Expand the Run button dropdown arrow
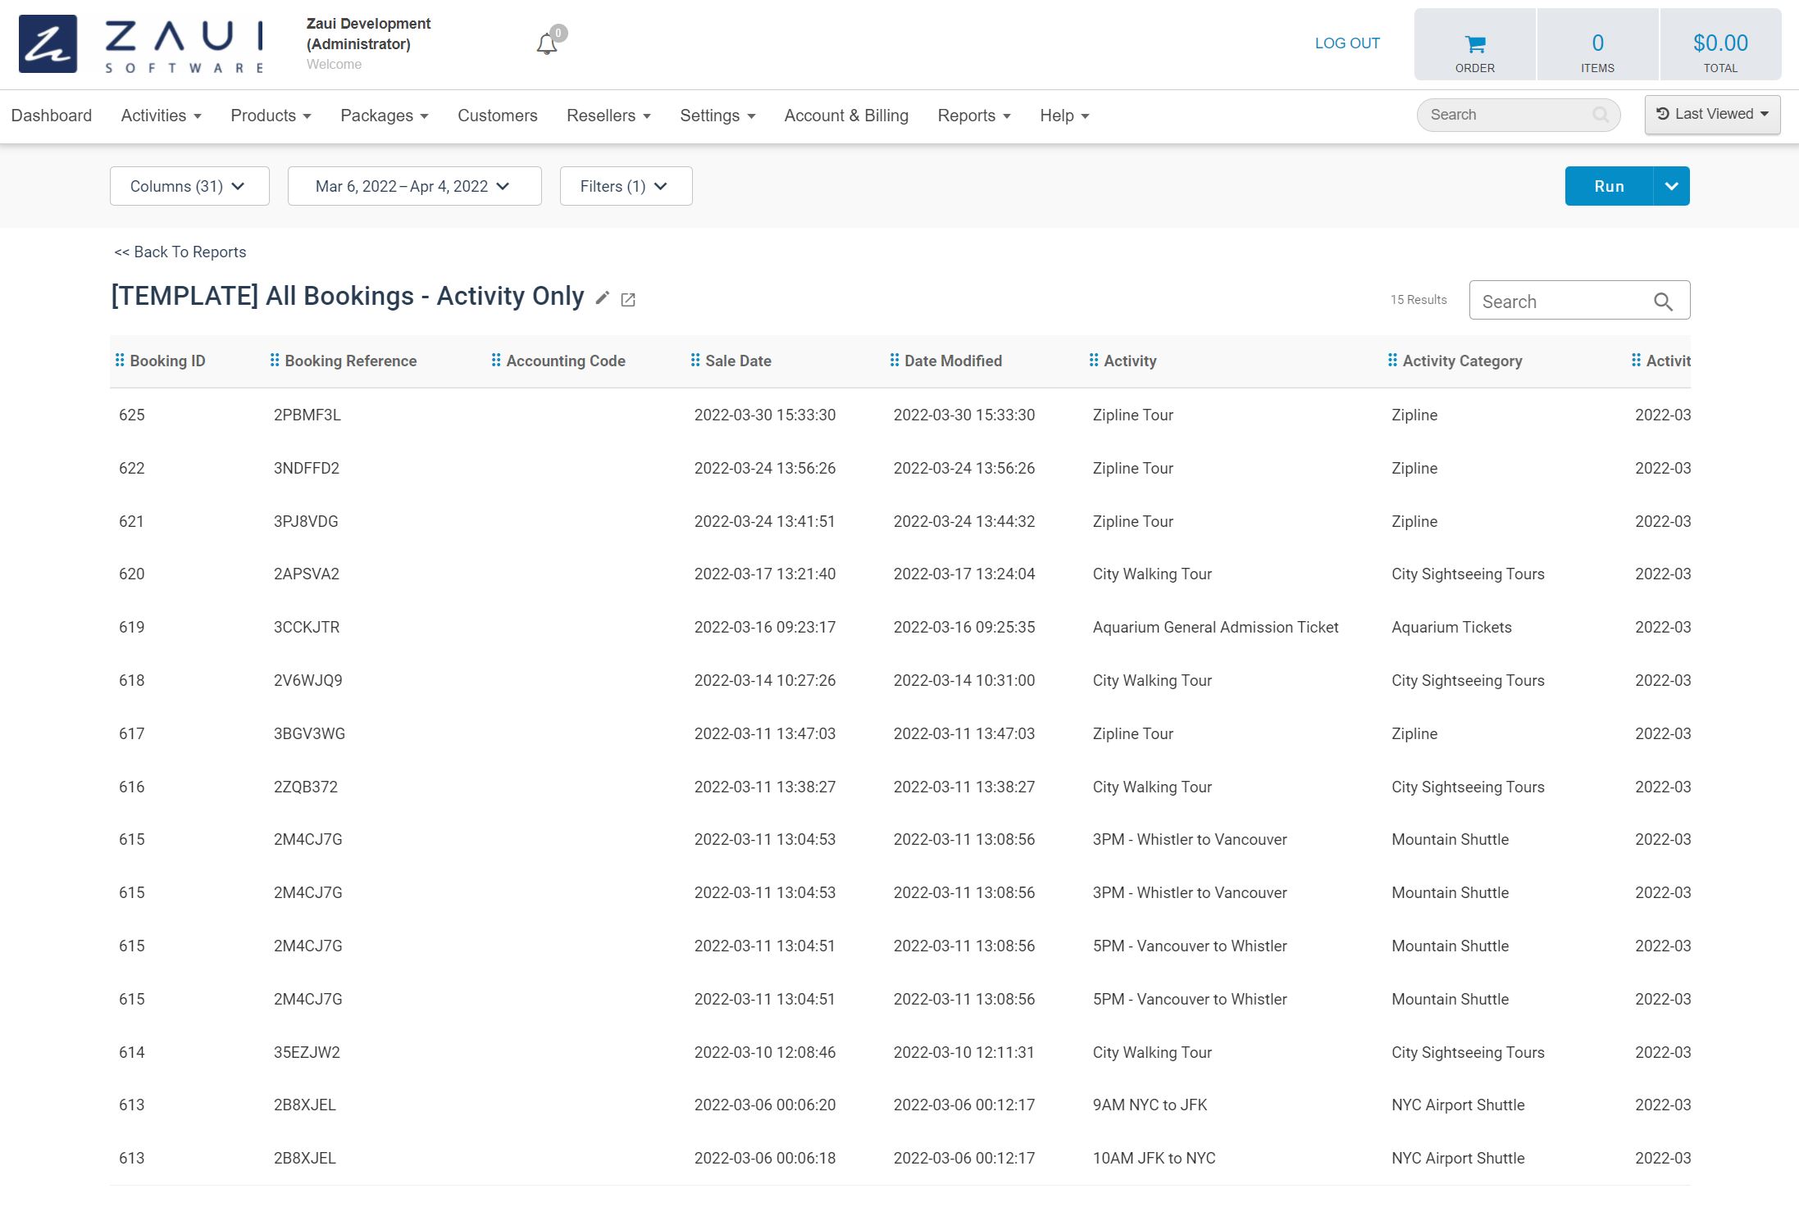This screenshot has height=1225, width=1799. pos(1672,186)
